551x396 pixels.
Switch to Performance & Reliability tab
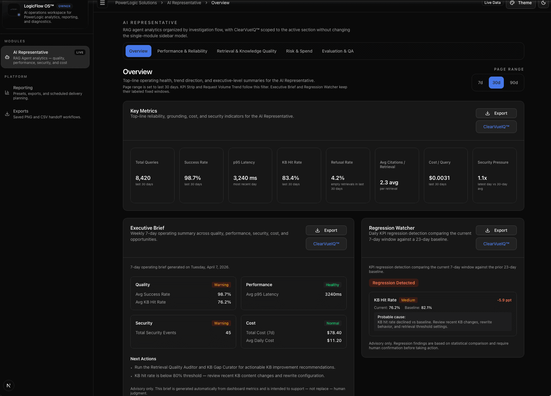click(182, 51)
